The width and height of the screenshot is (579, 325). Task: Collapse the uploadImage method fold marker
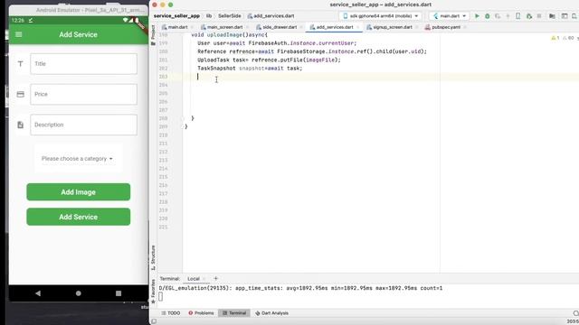click(x=183, y=118)
